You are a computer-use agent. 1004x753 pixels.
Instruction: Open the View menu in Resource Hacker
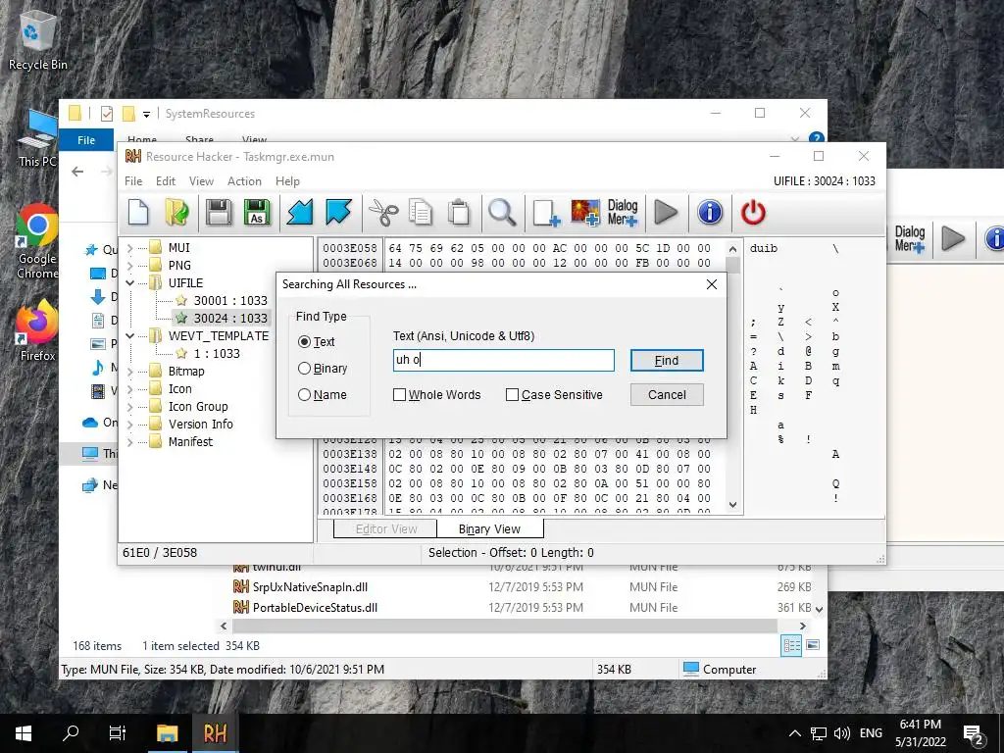pyautogui.click(x=201, y=181)
